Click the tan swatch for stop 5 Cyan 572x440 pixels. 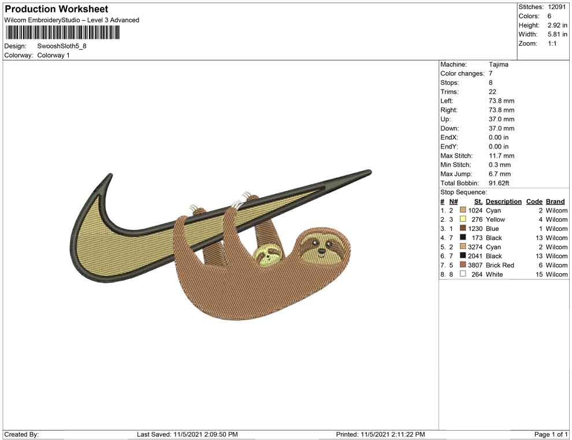pos(463,247)
